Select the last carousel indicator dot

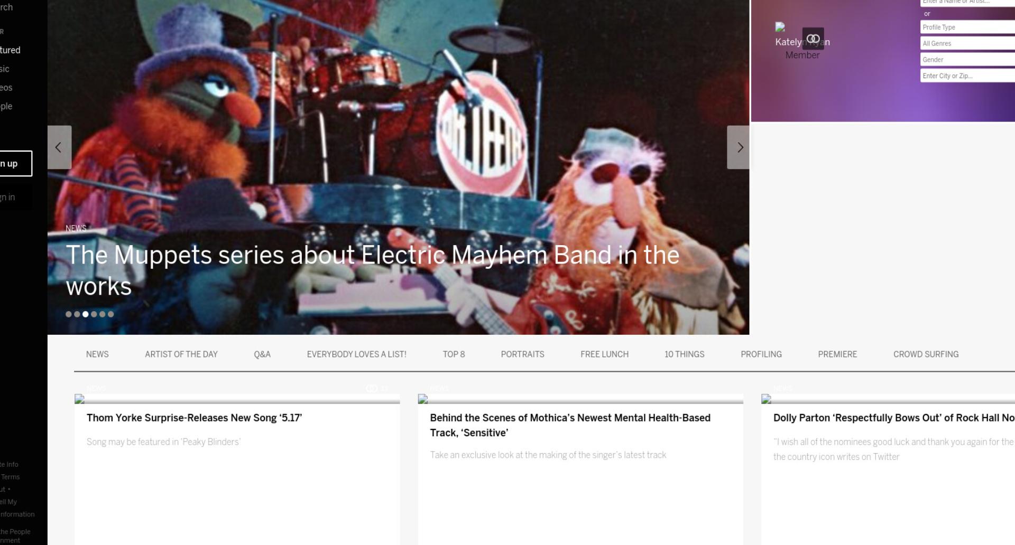[x=111, y=314]
